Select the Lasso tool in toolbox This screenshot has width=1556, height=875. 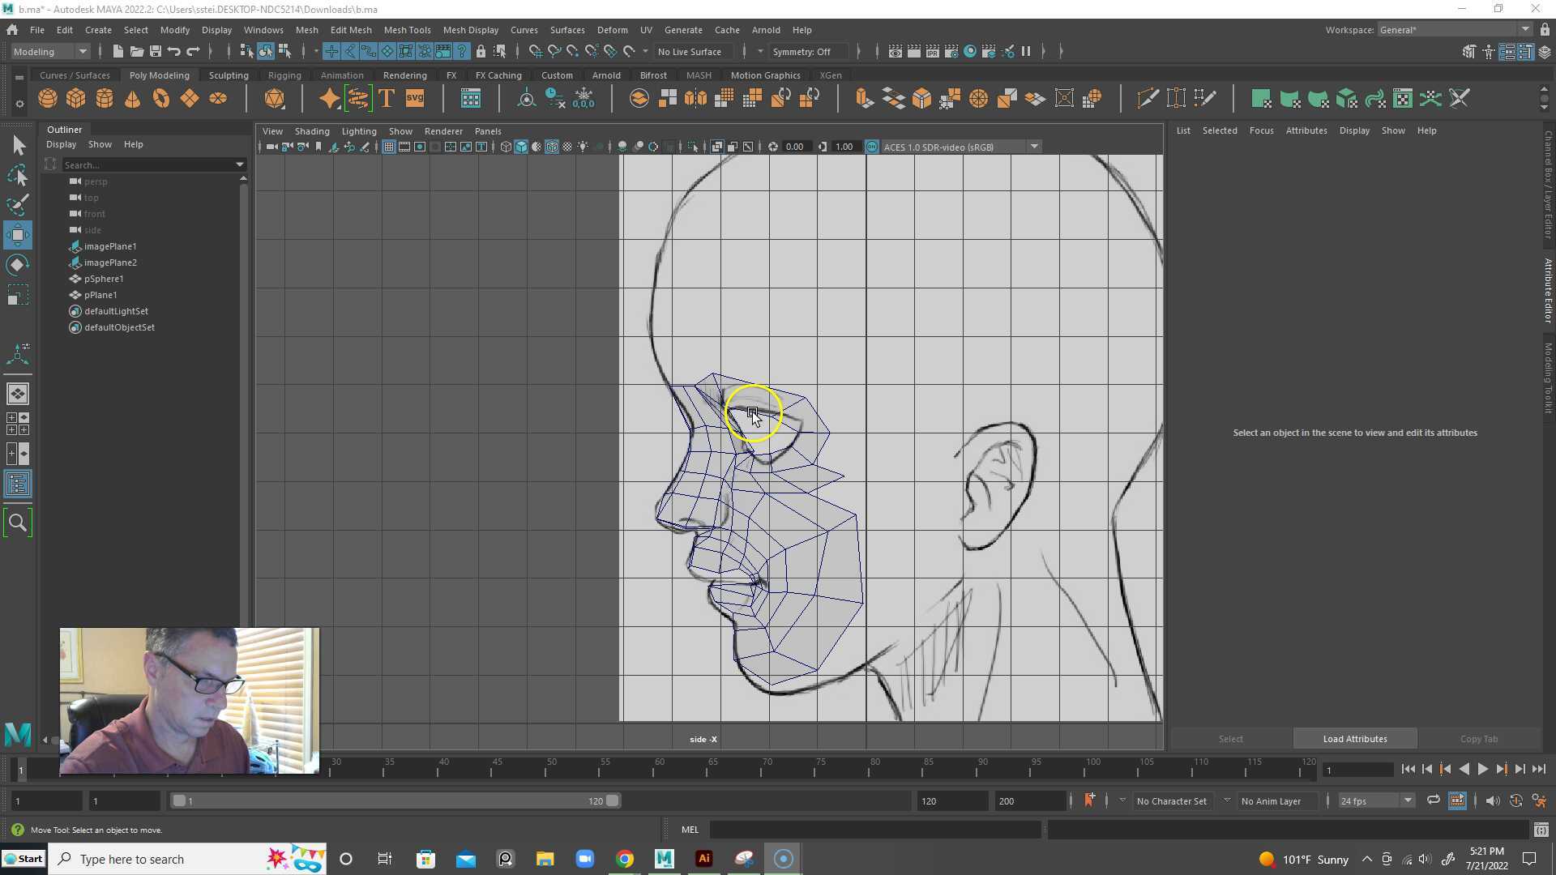click(x=18, y=175)
